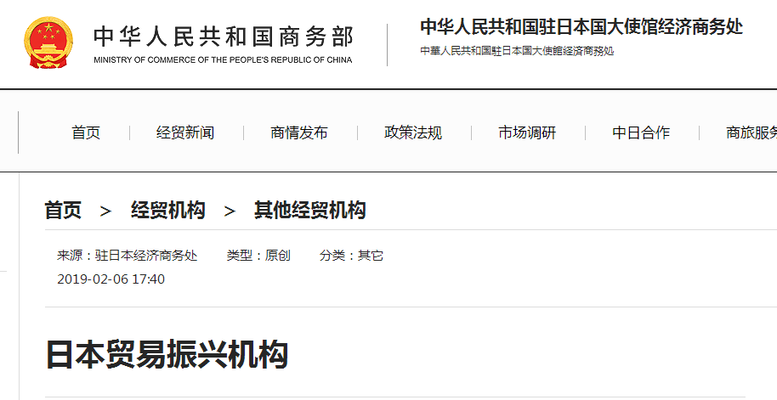The image size is (777, 400).
Task: Open 中华人民共和国商务部 ministry title link
Action: tap(224, 37)
